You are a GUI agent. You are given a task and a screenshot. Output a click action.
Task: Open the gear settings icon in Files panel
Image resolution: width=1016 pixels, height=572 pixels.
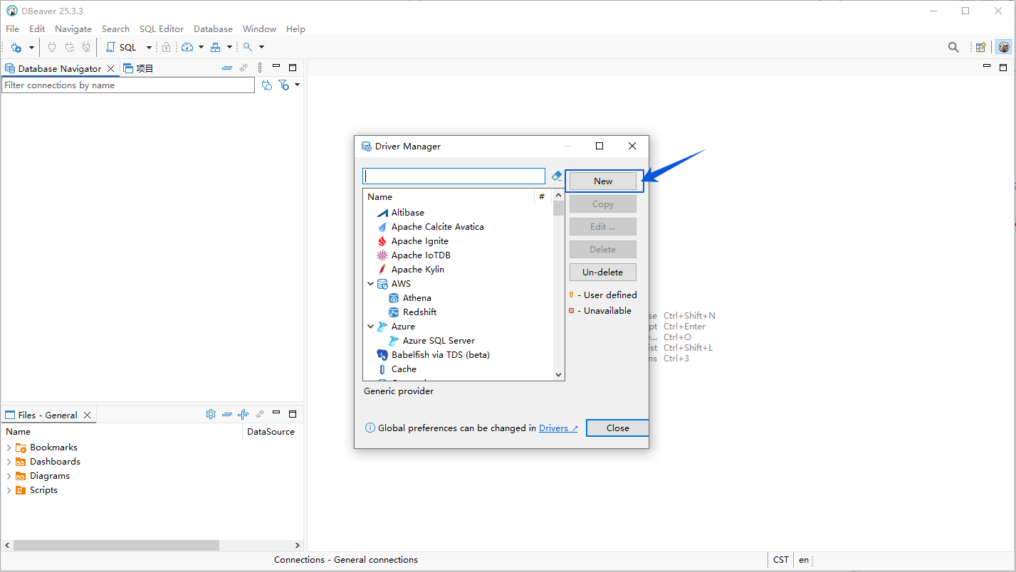coord(211,414)
